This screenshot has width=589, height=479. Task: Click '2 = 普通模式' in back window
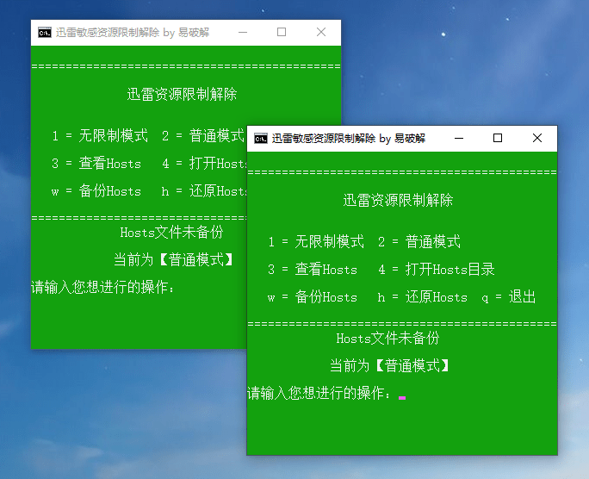pos(203,135)
